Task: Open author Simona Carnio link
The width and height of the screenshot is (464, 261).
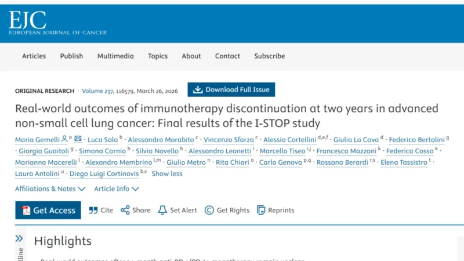Action: pos(103,151)
